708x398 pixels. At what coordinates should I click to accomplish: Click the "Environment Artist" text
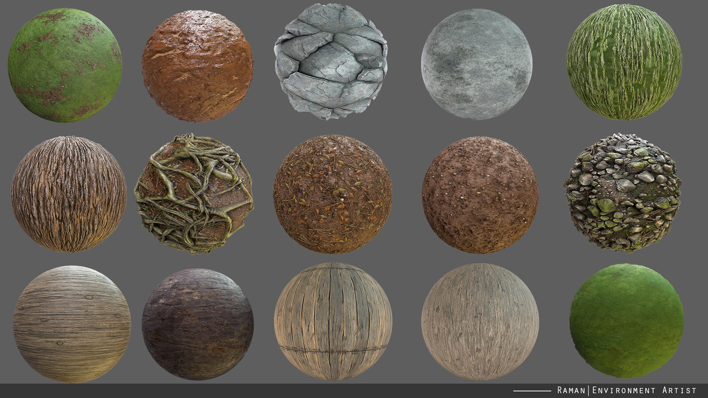point(644,390)
